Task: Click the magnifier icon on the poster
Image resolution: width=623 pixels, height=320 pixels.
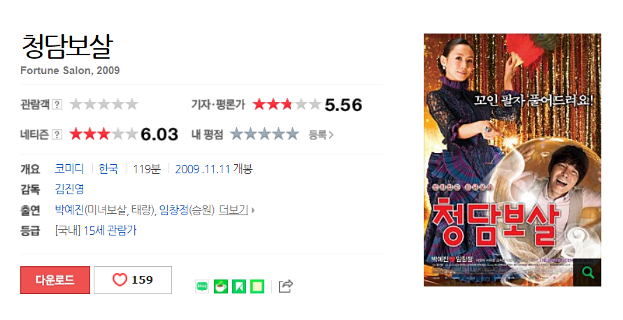Action: (x=587, y=272)
